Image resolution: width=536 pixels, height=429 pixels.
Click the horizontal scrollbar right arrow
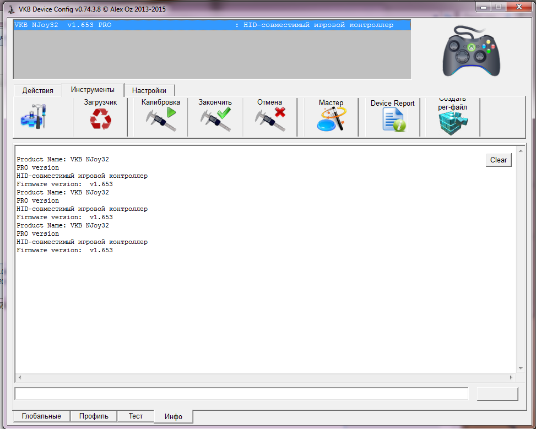511,377
